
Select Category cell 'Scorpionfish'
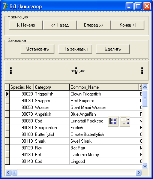pos(52,128)
